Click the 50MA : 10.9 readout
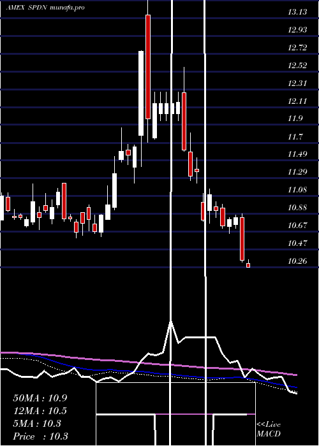This screenshot has height=446, width=319. (40, 398)
